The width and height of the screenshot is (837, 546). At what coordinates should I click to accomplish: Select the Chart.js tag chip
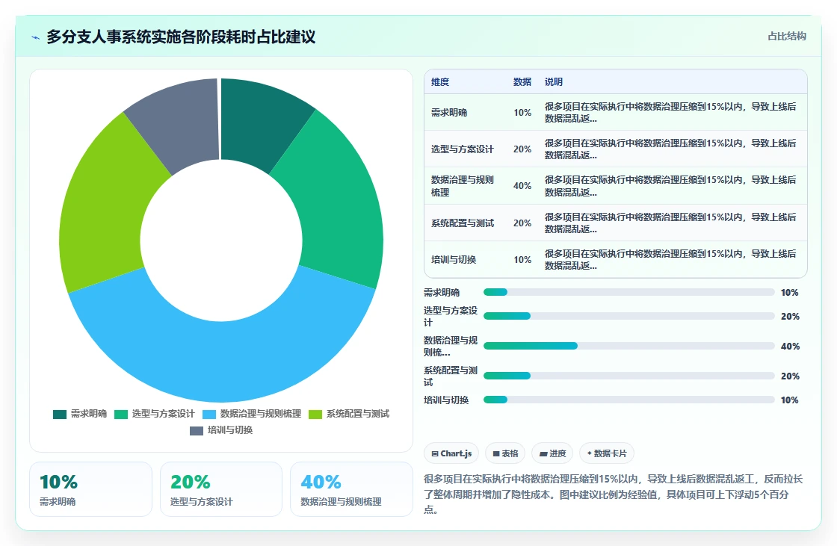pos(451,453)
